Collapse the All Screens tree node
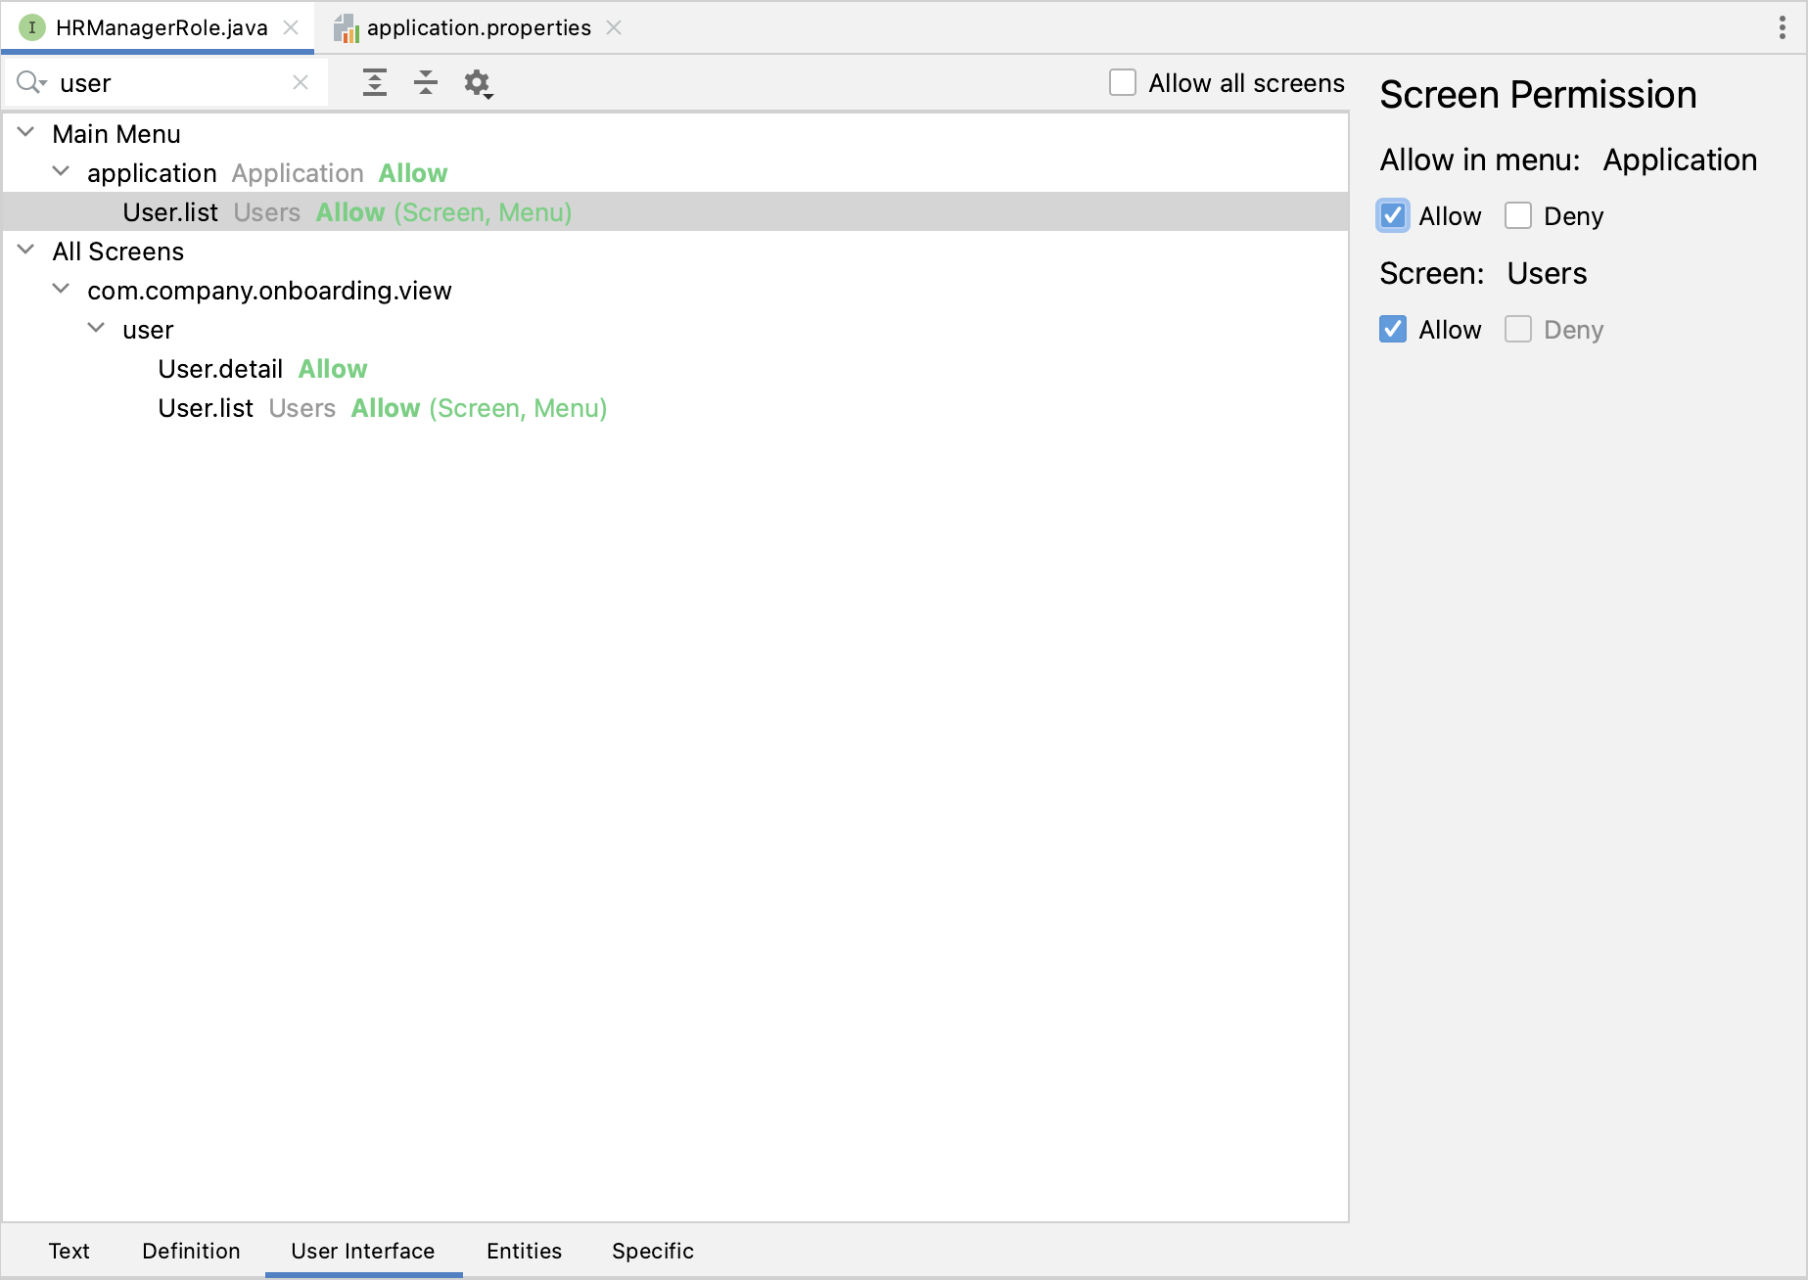 pos(26,251)
